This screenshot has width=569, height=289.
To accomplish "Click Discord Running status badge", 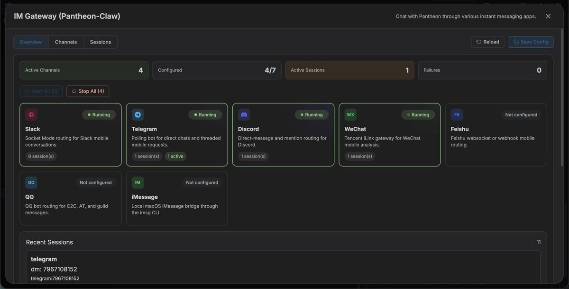I will coord(312,115).
